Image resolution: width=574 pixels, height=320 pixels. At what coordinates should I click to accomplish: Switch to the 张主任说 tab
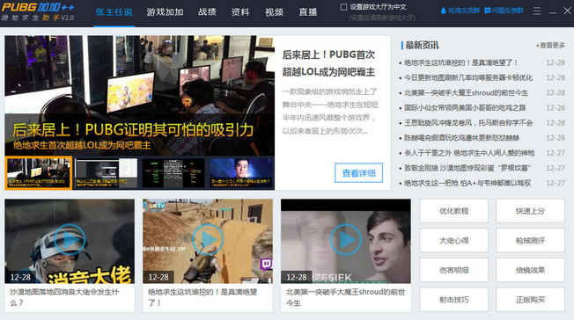pos(114,12)
